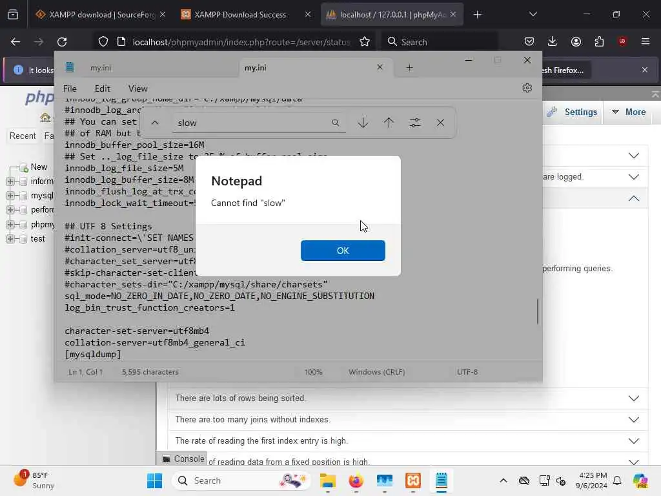Close the active my.ini tab
Screen dimensions: 661x496
[x=380, y=67]
